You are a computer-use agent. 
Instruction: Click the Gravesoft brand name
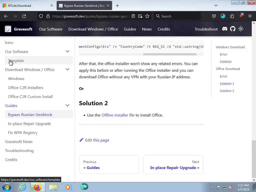click(23, 29)
